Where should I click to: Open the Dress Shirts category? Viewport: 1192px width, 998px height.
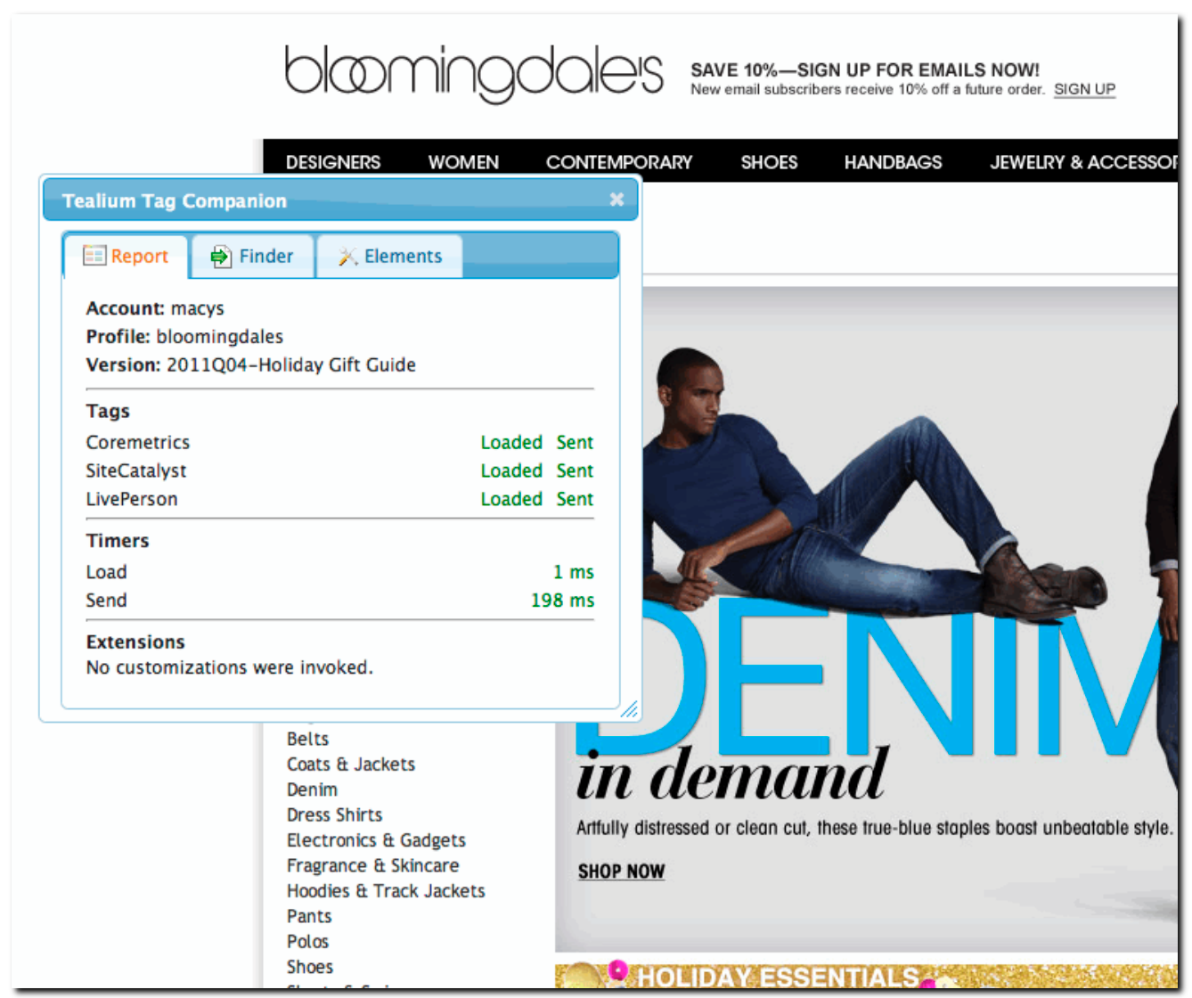[x=334, y=815]
